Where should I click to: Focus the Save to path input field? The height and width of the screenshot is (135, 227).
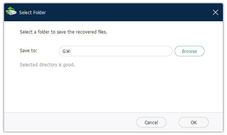(x=115, y=51)
